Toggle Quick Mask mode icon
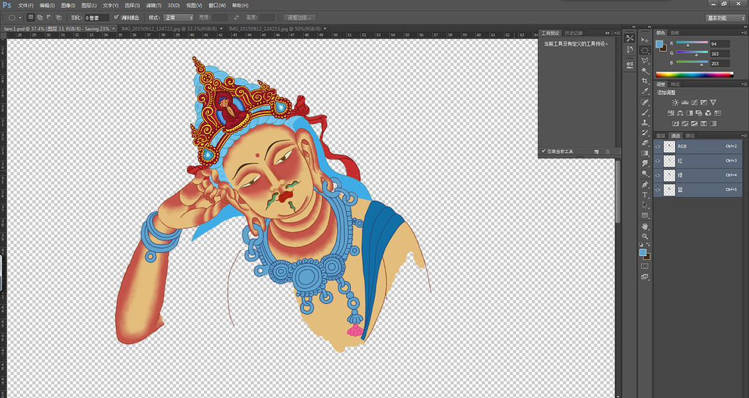 pos(645,265)
